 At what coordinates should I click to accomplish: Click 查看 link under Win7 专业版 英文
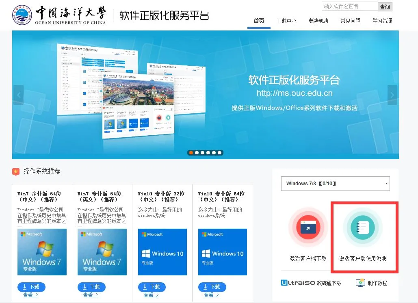[x=91, y=295]
